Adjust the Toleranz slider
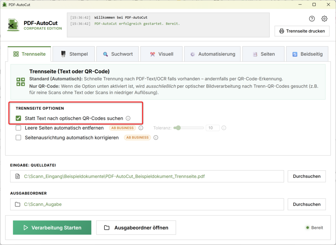Screen dimensions: 336x245 point(189,128)
